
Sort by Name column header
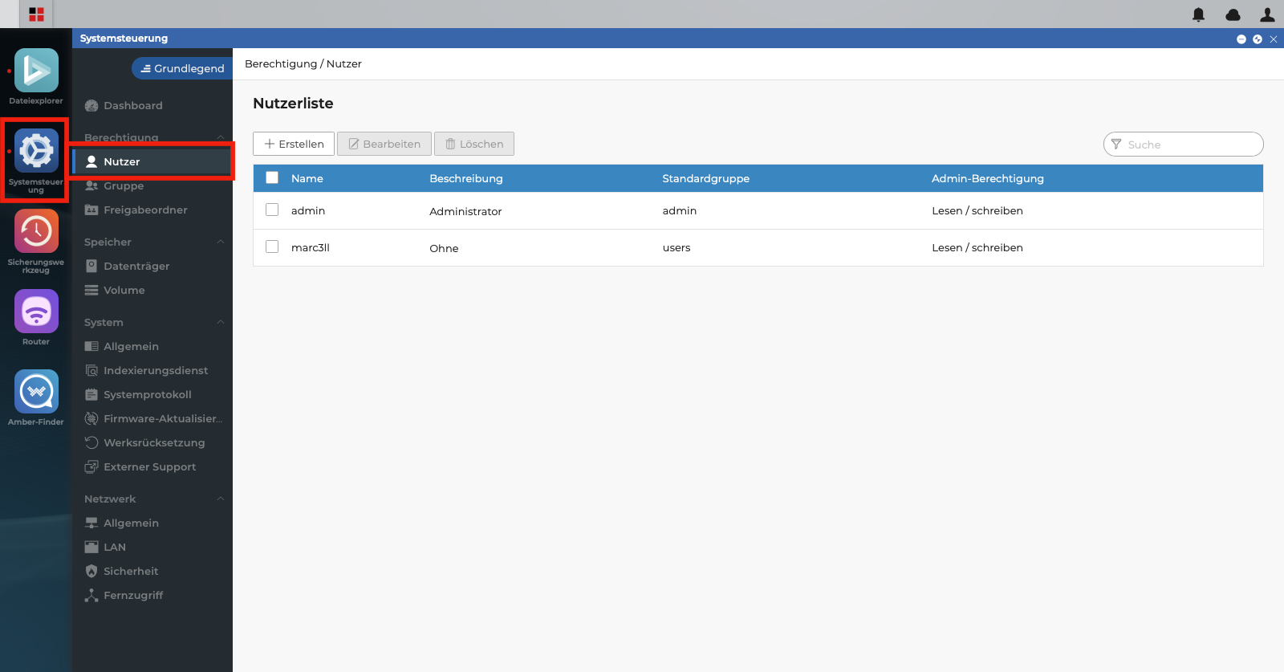pyautogui.click(x=307, y=178)
